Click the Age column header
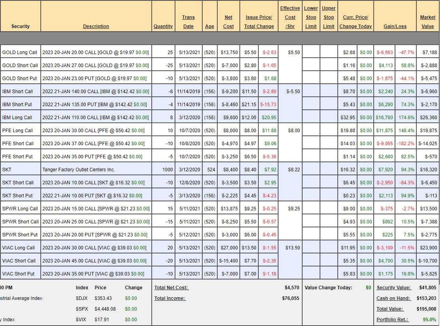This screenshot has height=326, width=440. (210, 26)
